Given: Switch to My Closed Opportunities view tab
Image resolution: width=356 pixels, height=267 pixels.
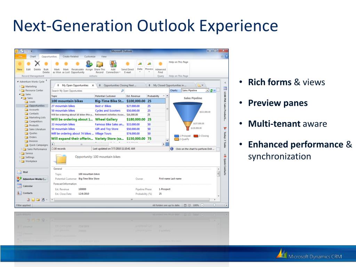Looking at the screenshot, I should click(170, 86).
